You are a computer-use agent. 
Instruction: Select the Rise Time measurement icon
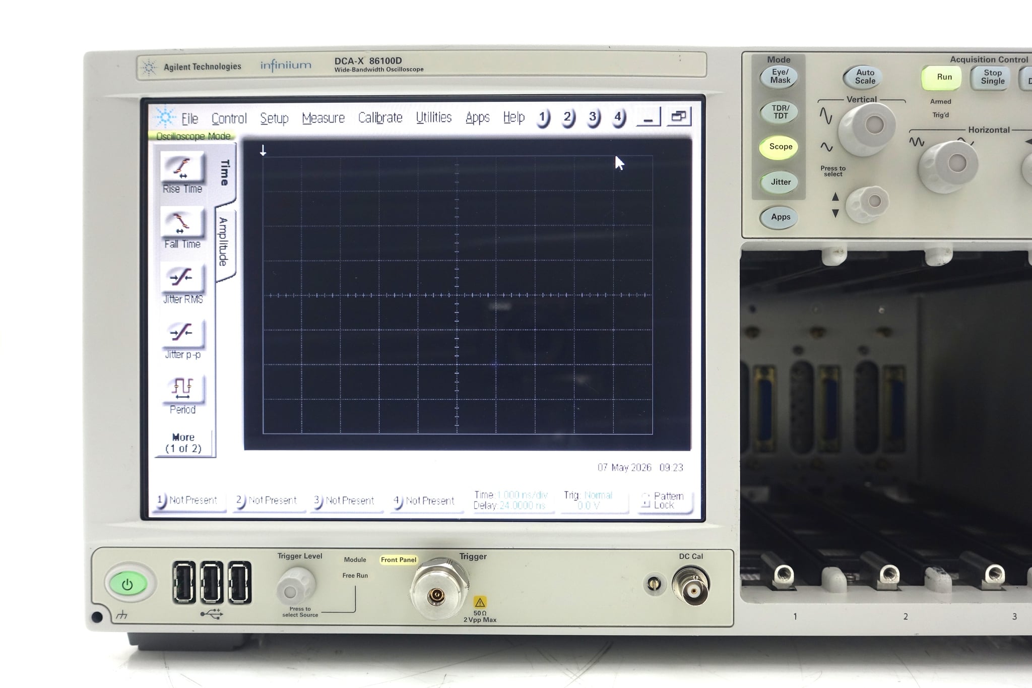point(182,168)
